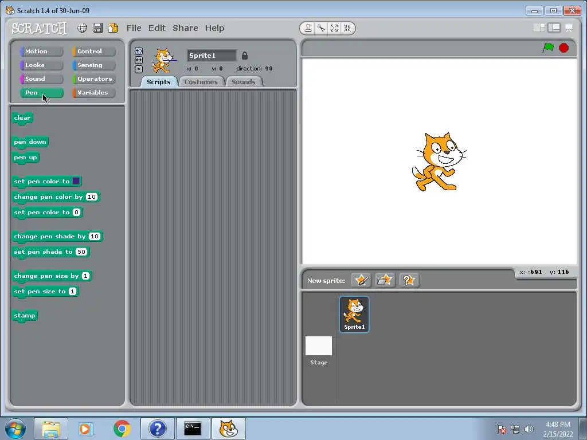Set rotation style to don't rotate
The height and width of the screenshot is (440, 587).
(139, 69)
